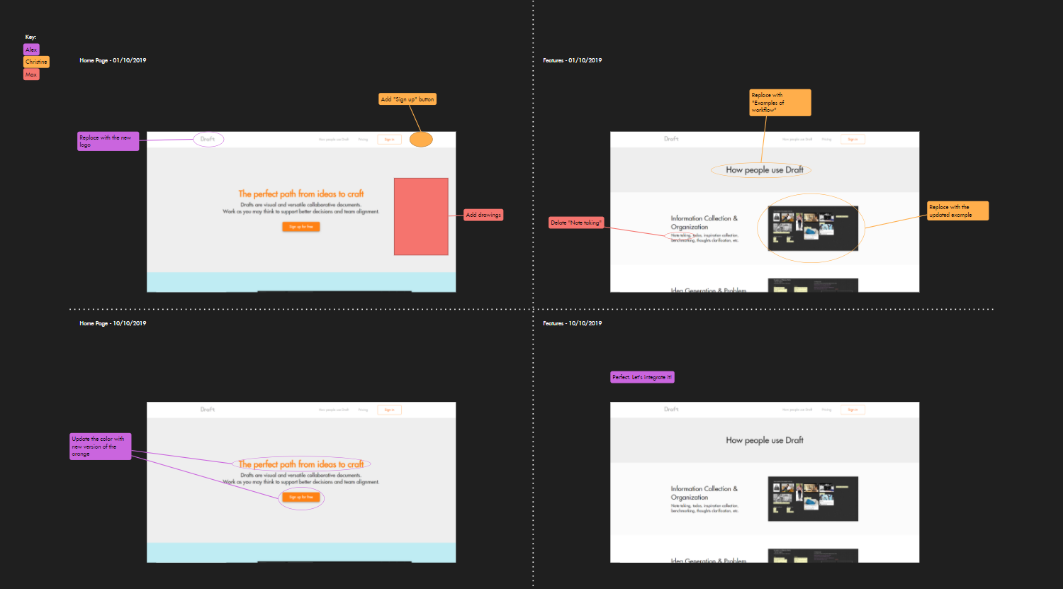
Task: Select the "Replace with the updated example" note
Action: point(957,211)
